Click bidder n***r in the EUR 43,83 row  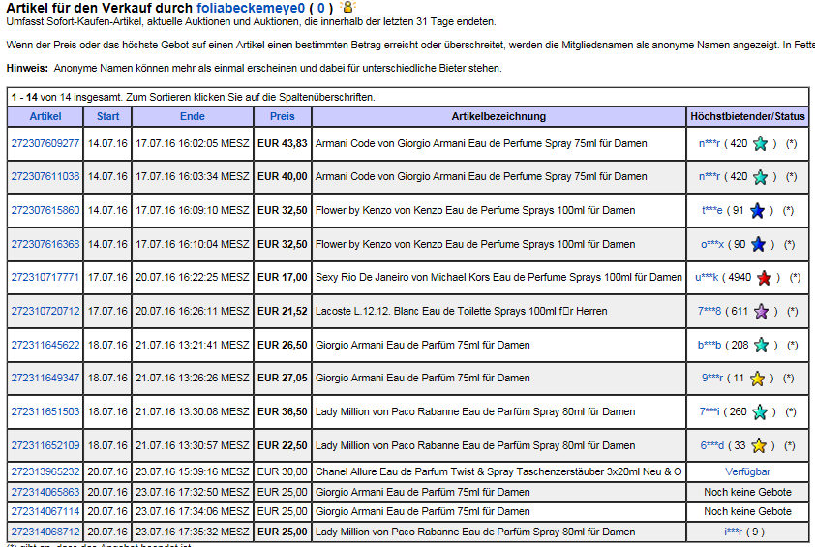pyautogui.click(x=709, y=143)
